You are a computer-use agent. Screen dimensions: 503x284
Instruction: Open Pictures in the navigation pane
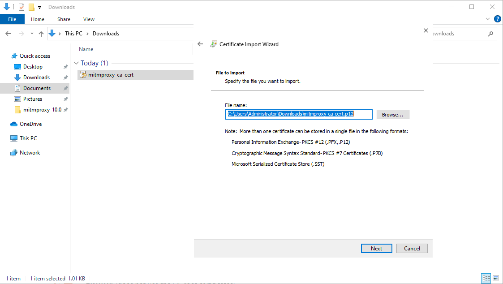(x=33, y=99)
